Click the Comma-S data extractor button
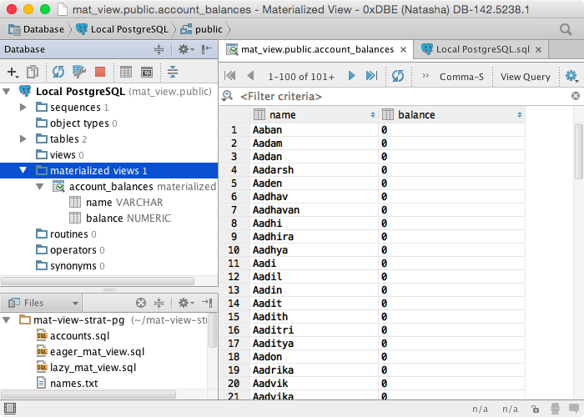584x417 pixels. tap(461, 77)
